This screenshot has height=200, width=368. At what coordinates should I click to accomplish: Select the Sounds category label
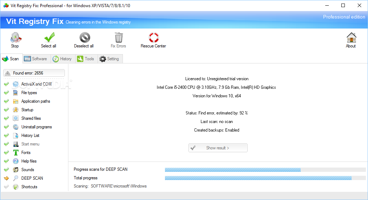coord(28,169)
